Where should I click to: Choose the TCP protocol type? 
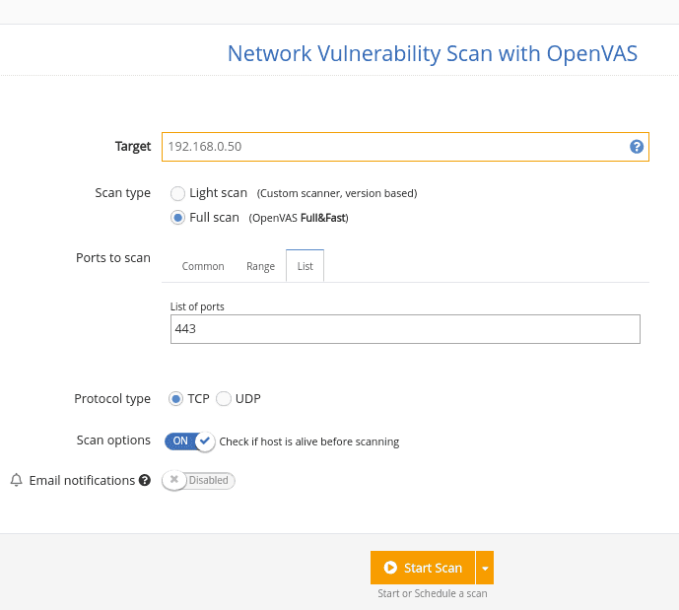(175, 399)
